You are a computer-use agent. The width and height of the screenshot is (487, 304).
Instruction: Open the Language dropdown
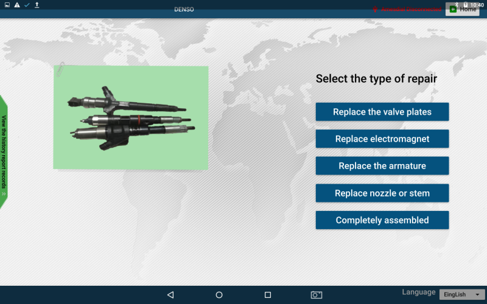pos(460,294)
